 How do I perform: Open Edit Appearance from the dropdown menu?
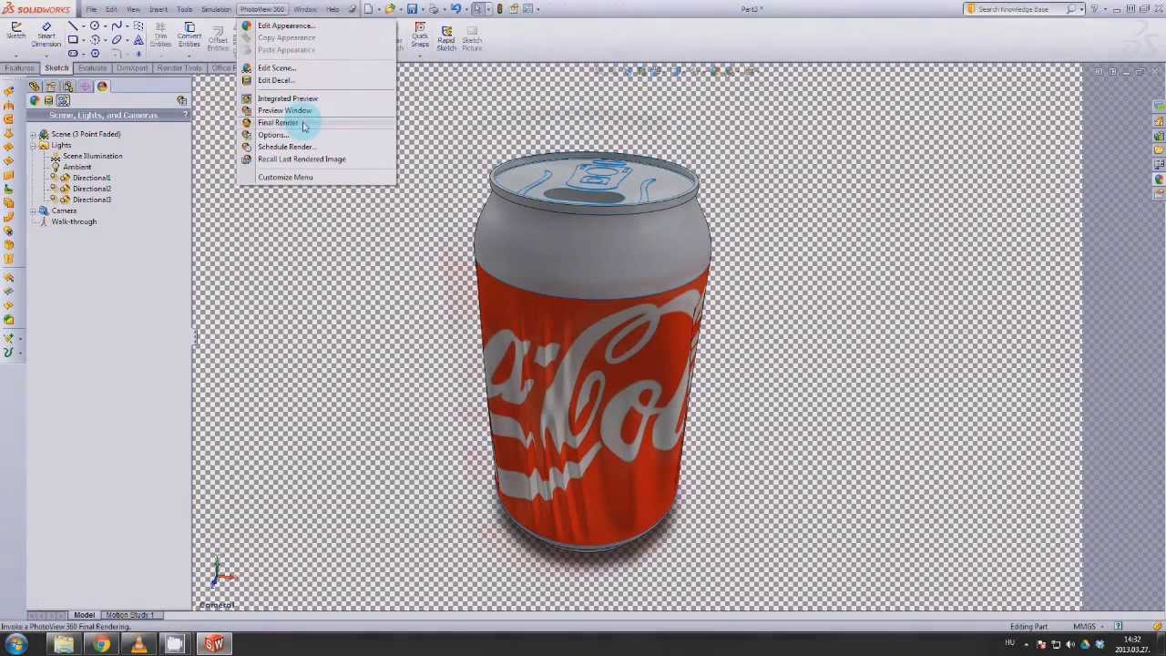[x=286, y=26]
